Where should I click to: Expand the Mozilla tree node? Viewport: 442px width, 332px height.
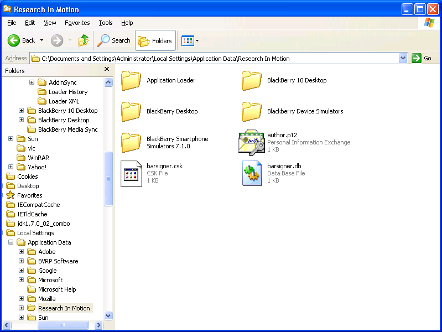coord(22,299)
